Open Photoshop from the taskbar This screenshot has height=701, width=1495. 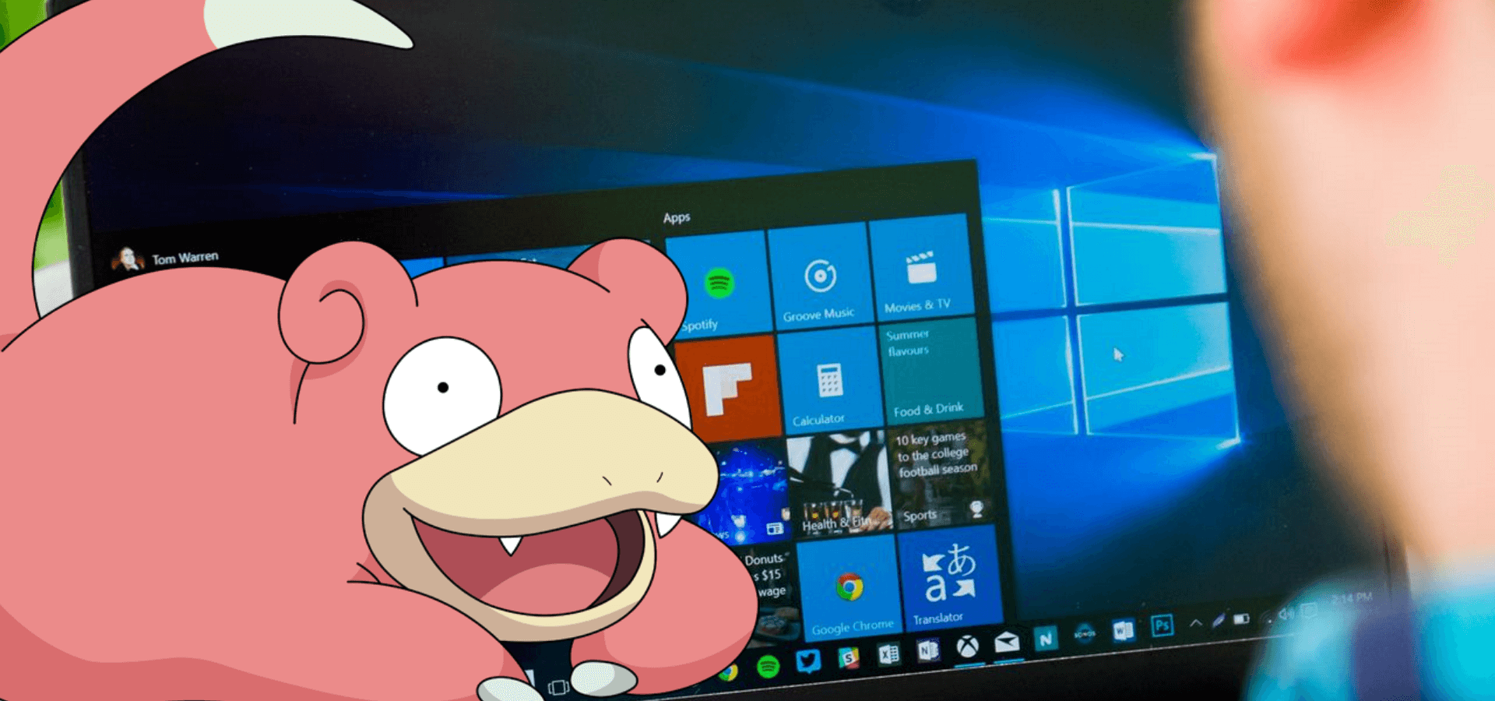1163,625
